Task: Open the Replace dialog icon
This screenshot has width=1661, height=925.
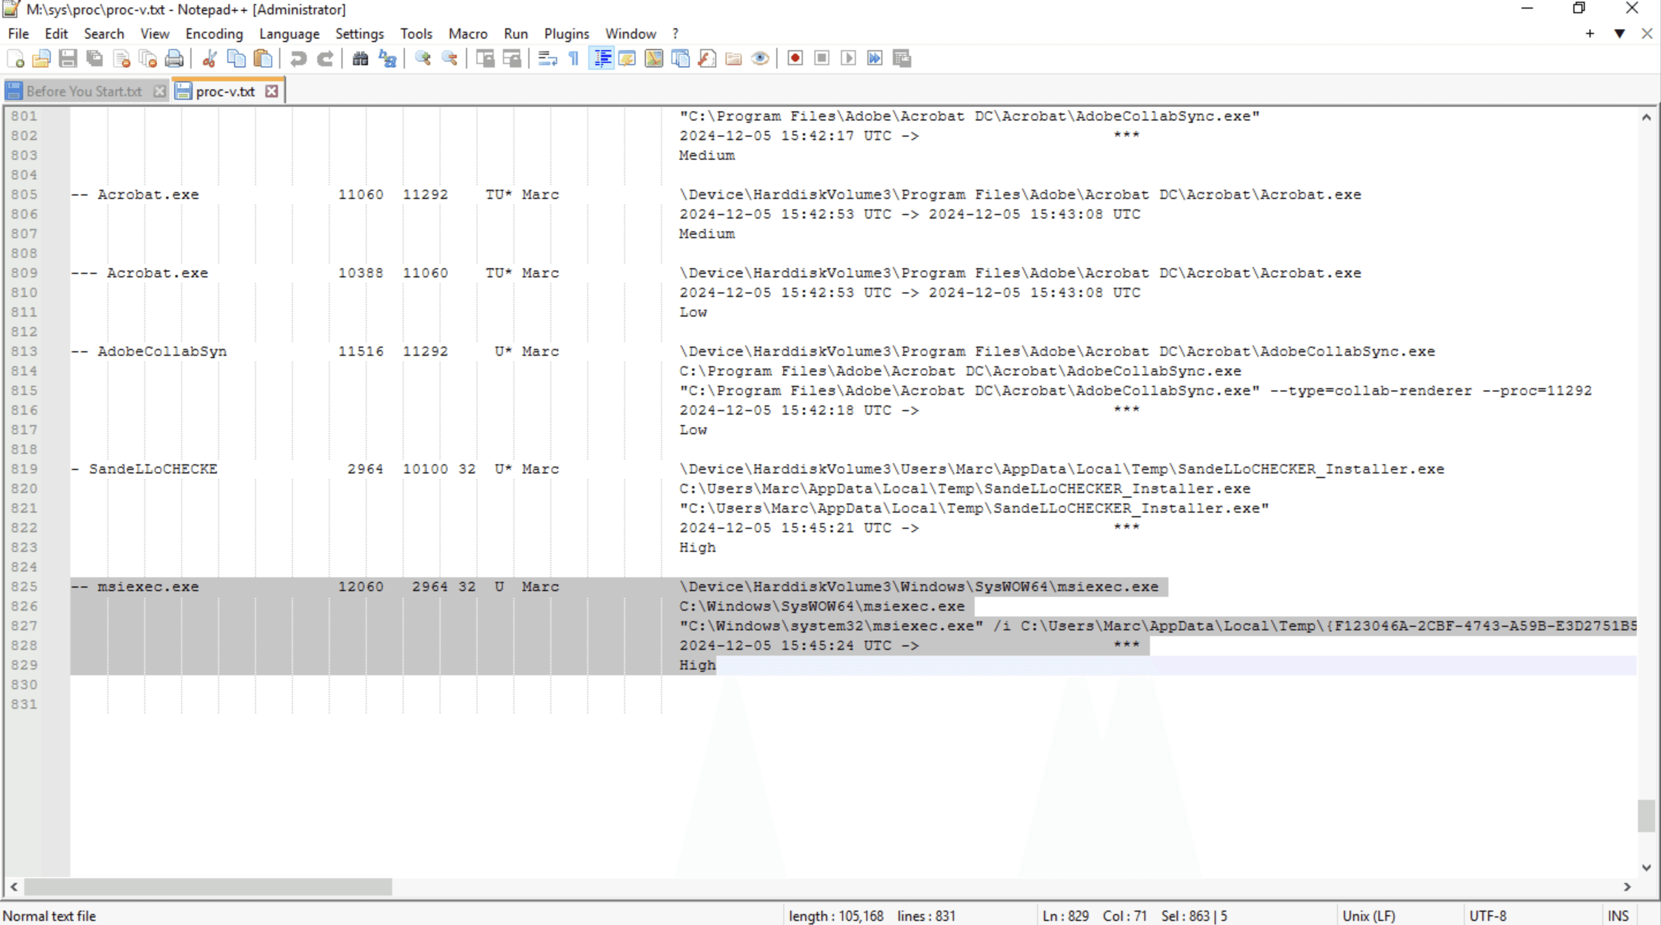Action: pos(387,59)
